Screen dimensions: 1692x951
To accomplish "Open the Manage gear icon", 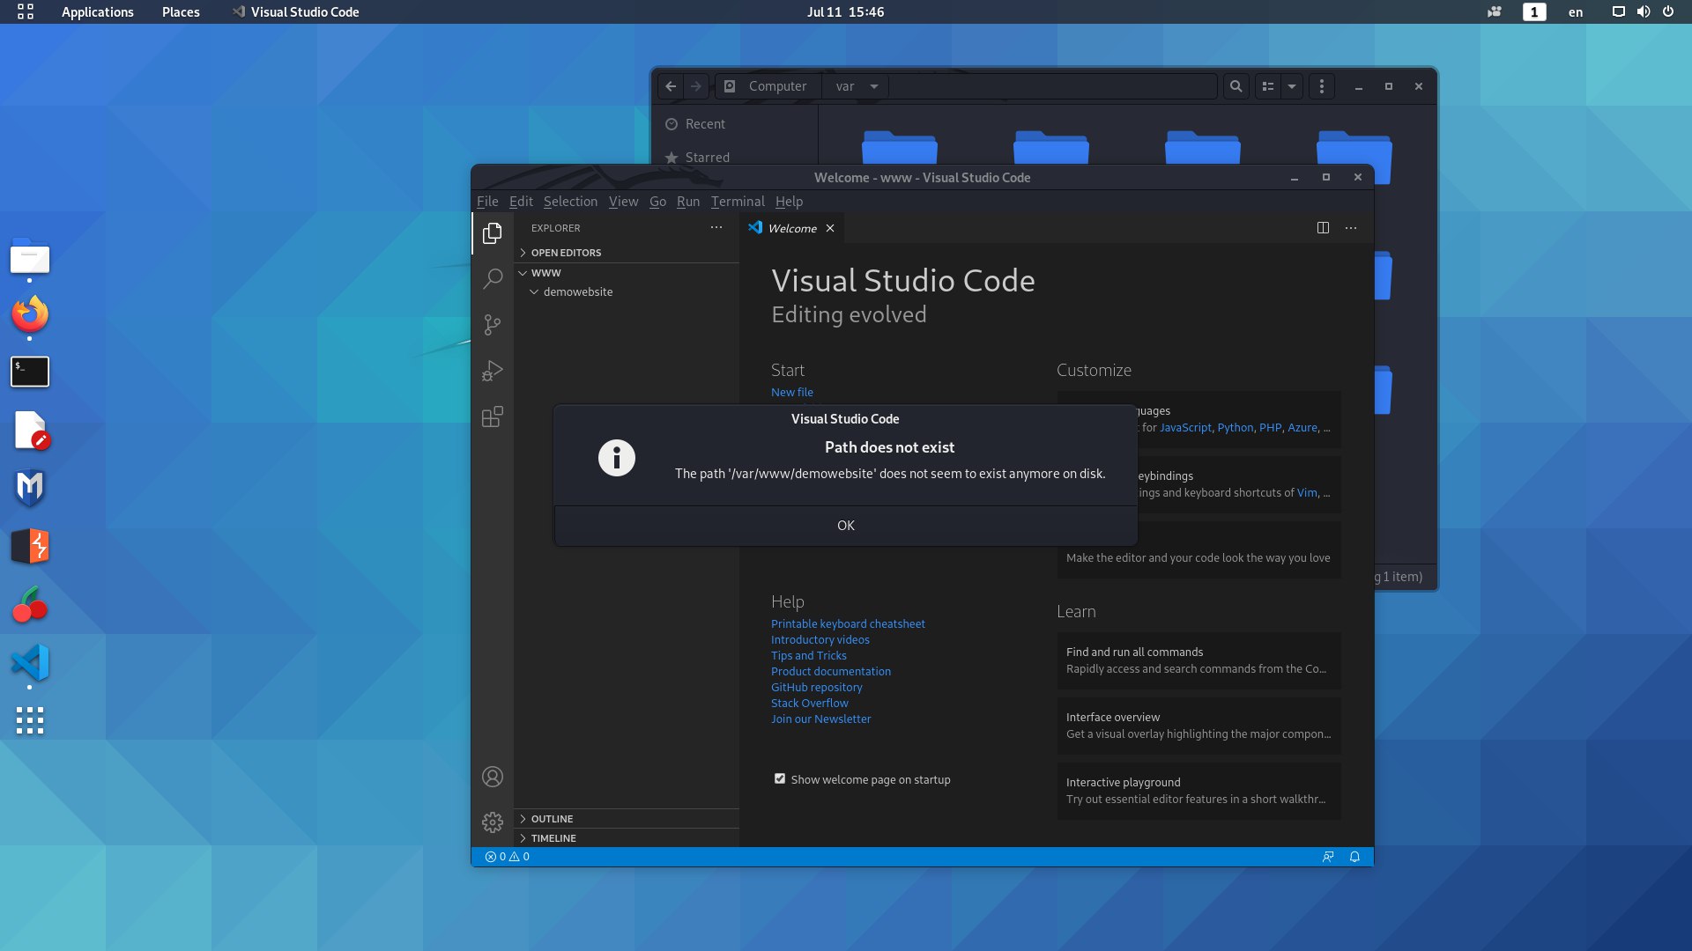I will pos(493,822).
